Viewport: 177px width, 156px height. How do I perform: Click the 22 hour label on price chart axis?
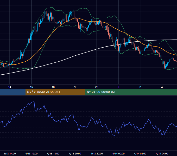[97, 87]
